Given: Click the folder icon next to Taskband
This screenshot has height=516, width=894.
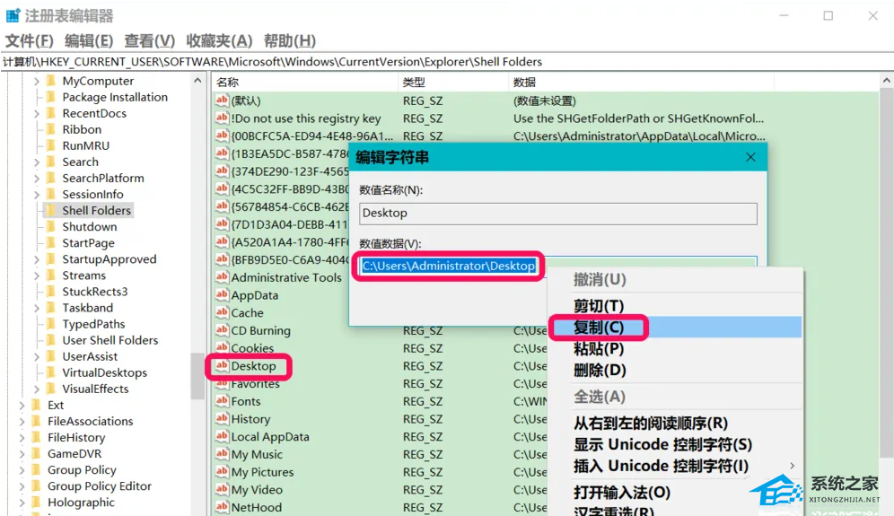Looking at the screenshot, I should click(51, 308).
